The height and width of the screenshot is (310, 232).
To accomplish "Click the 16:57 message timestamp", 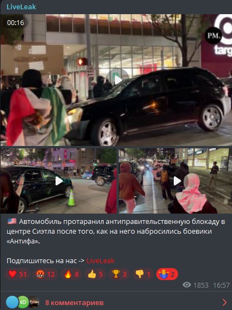I will (221, 285).
